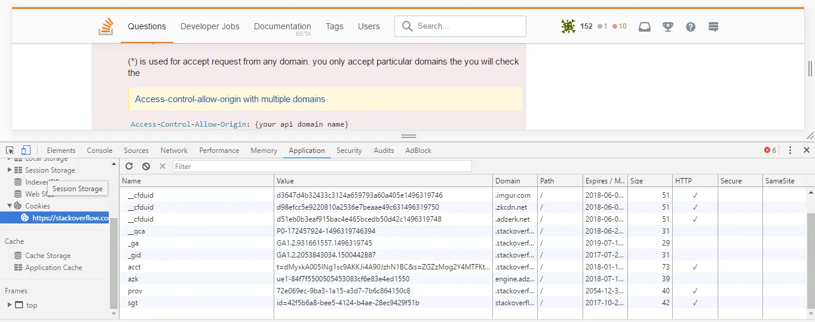Click the help question mark icon

click(691, 27)
